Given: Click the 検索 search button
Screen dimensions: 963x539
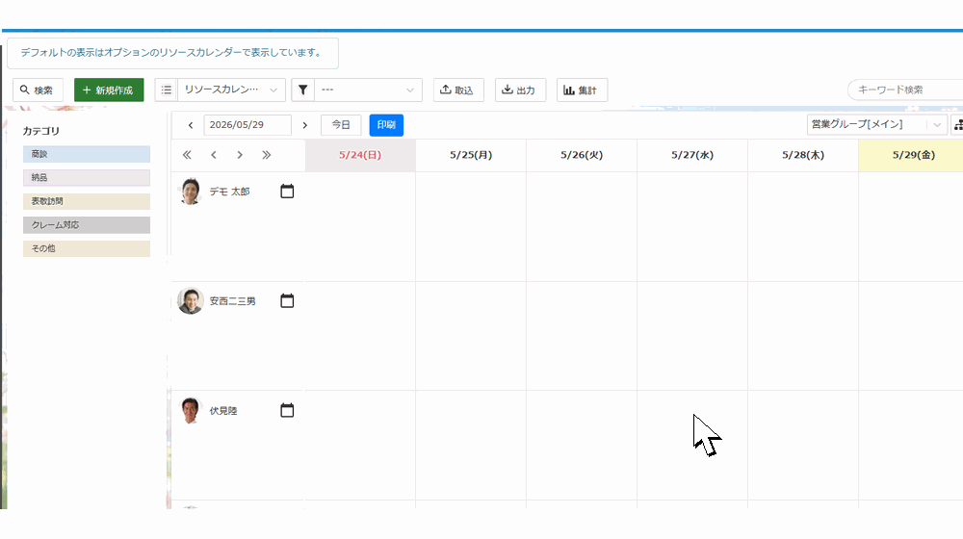Looking at the screenshot, I should (38, 90).
